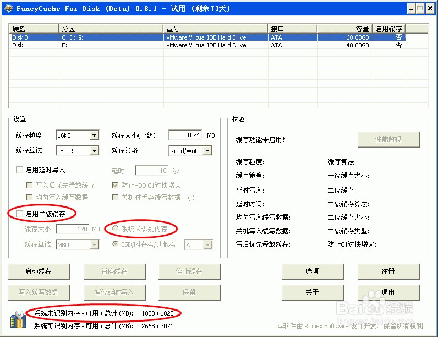
Task: Click the 硬盘 column header
Action: [x=34, y=29]
